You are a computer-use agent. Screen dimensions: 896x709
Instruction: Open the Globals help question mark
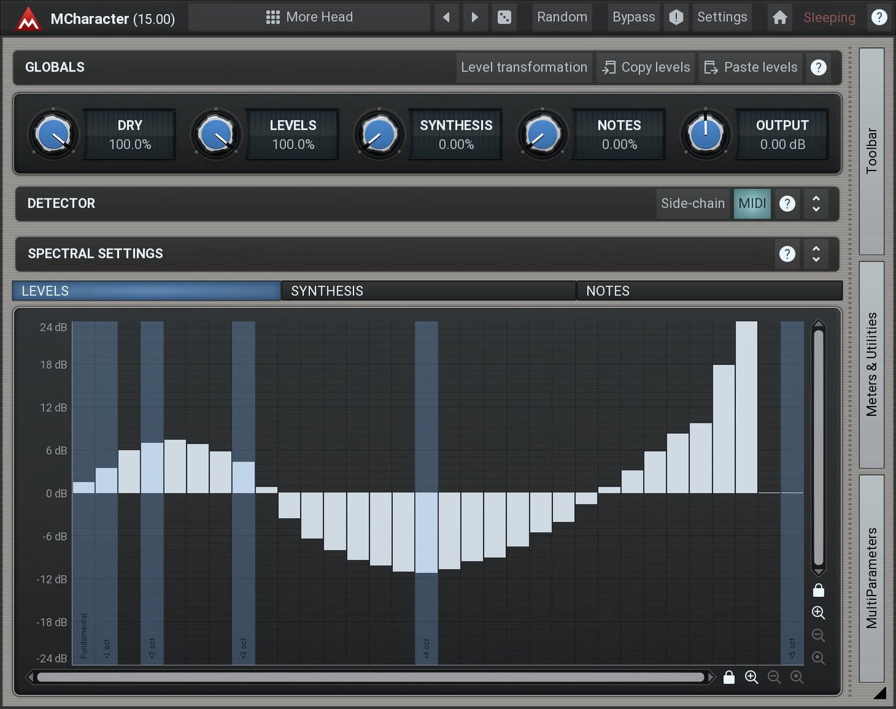(818, 68)
